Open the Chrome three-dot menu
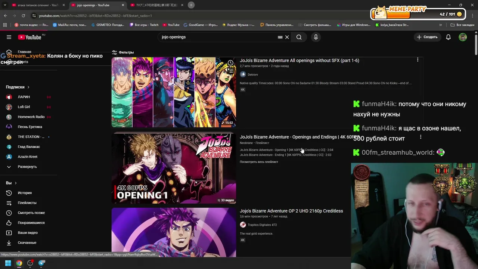The image size is (478, 269). point(473,16)
